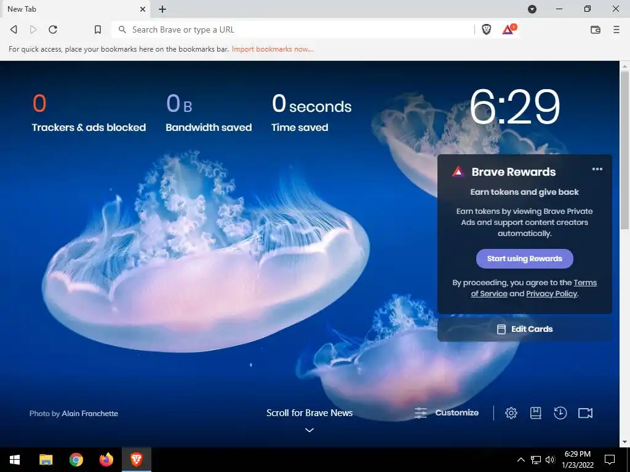Bookmark this page icon

coord(98,29)
